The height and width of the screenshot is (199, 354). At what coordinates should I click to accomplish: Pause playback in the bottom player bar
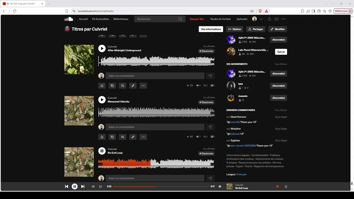[75, 187]
